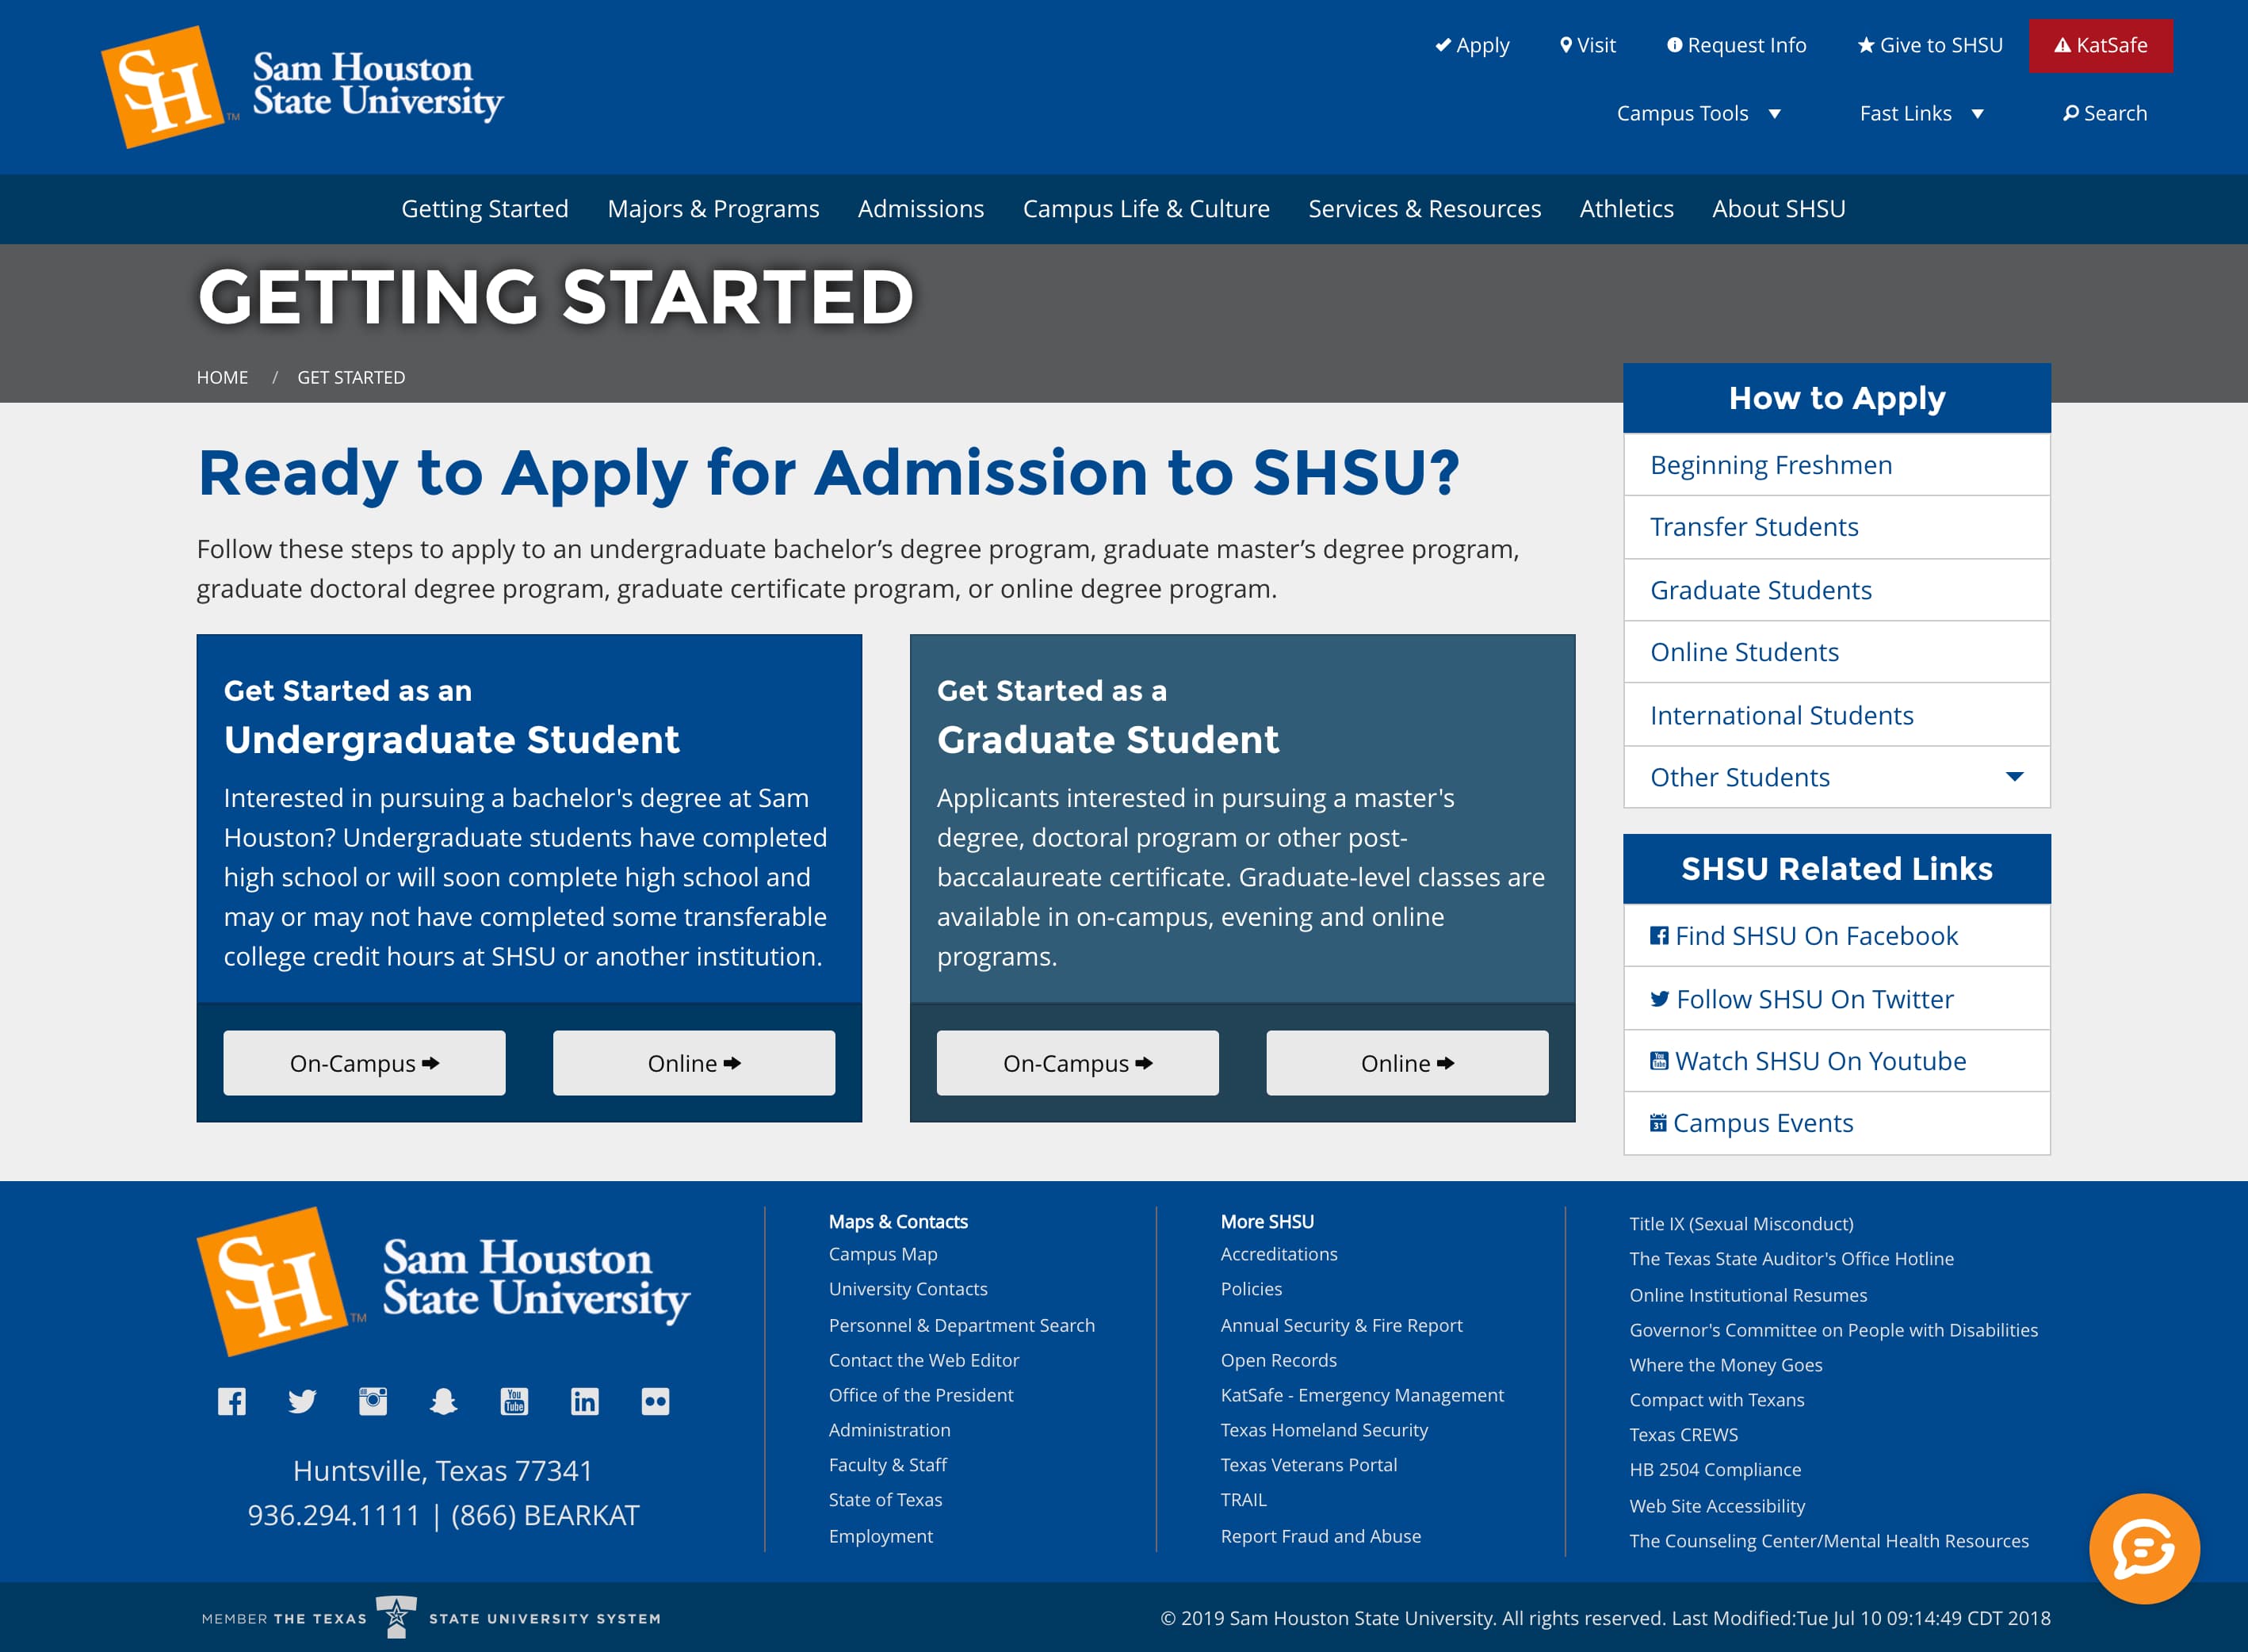The height and width of the screenshot is (1652, 2248).
Task: Open Majors & Programs menu
Action: tap(713, 208)
